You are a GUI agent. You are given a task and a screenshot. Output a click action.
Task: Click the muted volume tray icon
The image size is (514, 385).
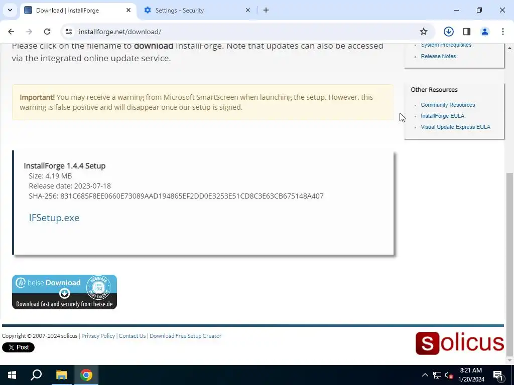click(449, 375)
